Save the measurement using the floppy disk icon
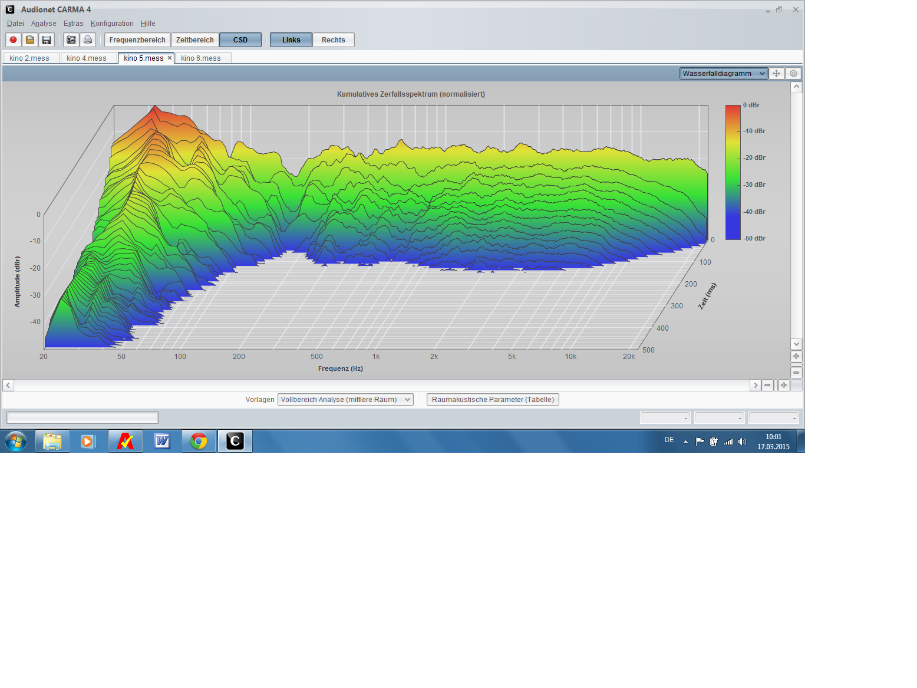 (x=47, y=40)
